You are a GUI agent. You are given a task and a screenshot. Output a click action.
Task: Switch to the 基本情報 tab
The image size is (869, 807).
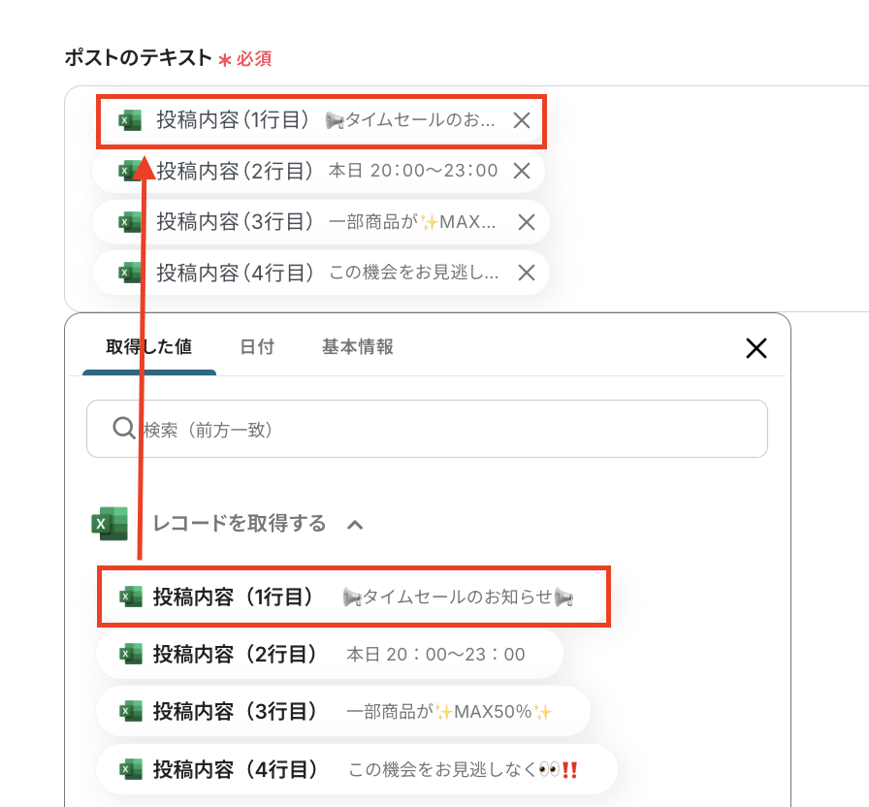coord(358,347)
